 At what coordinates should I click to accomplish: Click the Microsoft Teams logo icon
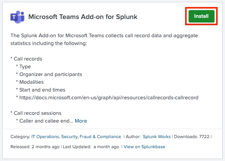point(17,17)
